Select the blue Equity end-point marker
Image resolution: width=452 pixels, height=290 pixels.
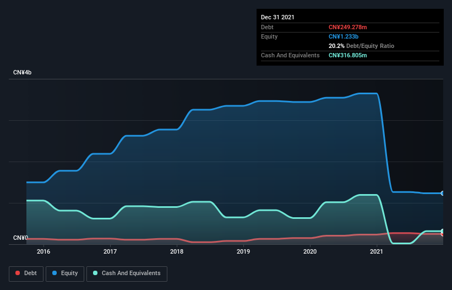[x=443, y=194]
